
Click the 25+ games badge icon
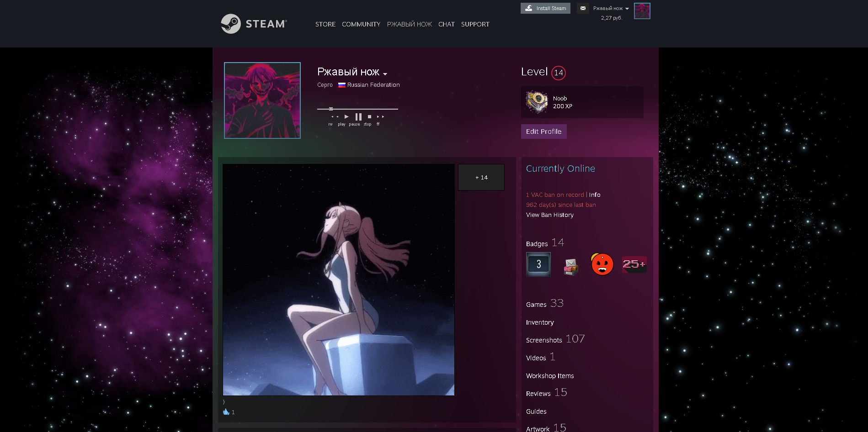tap(634, 264)
